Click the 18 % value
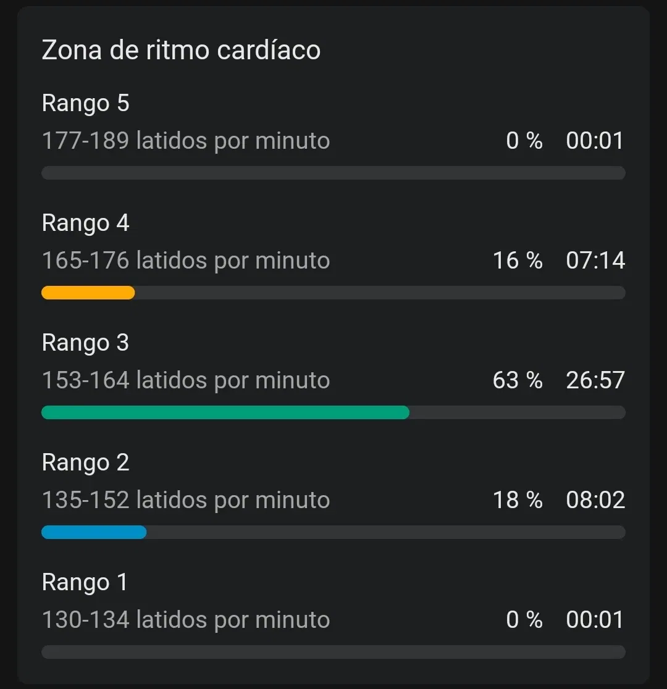 [518, 499]
